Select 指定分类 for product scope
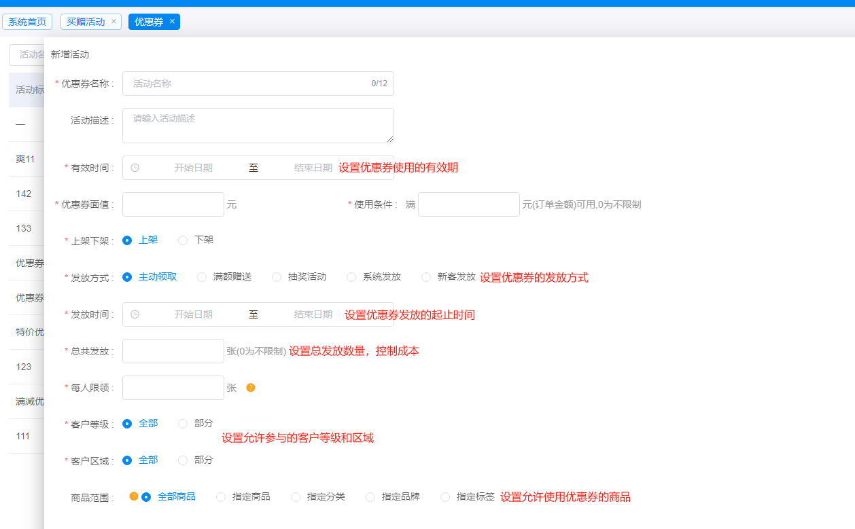Viewport: 855px width, 529px height. (x=296, y=497)
